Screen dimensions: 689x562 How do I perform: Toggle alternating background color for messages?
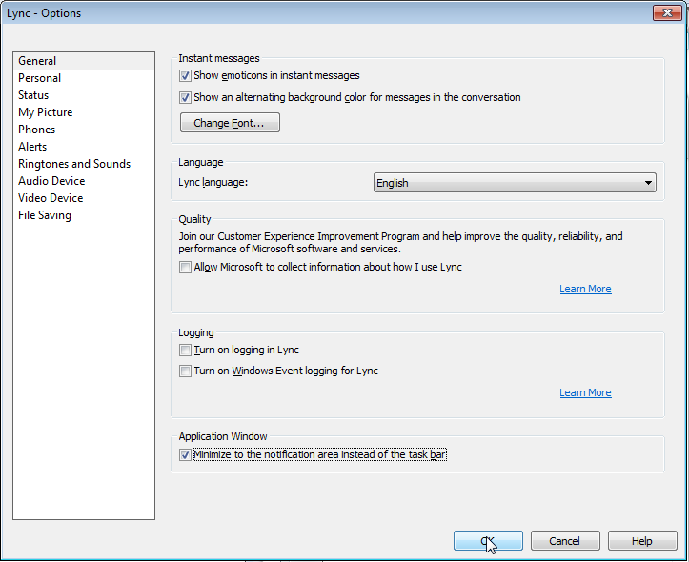[x=185, y=97]
